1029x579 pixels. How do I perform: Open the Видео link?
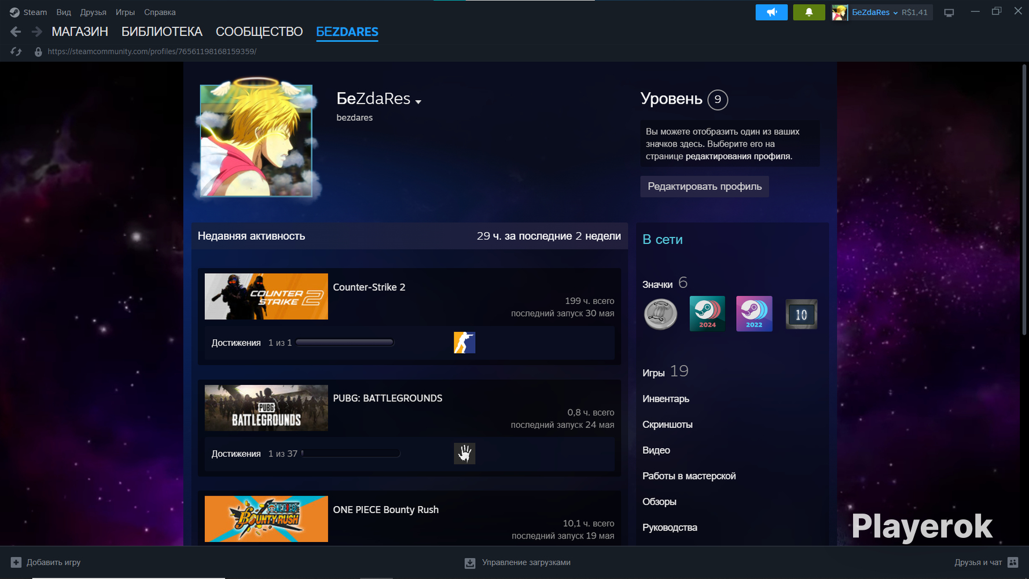[x=656, y=450]
